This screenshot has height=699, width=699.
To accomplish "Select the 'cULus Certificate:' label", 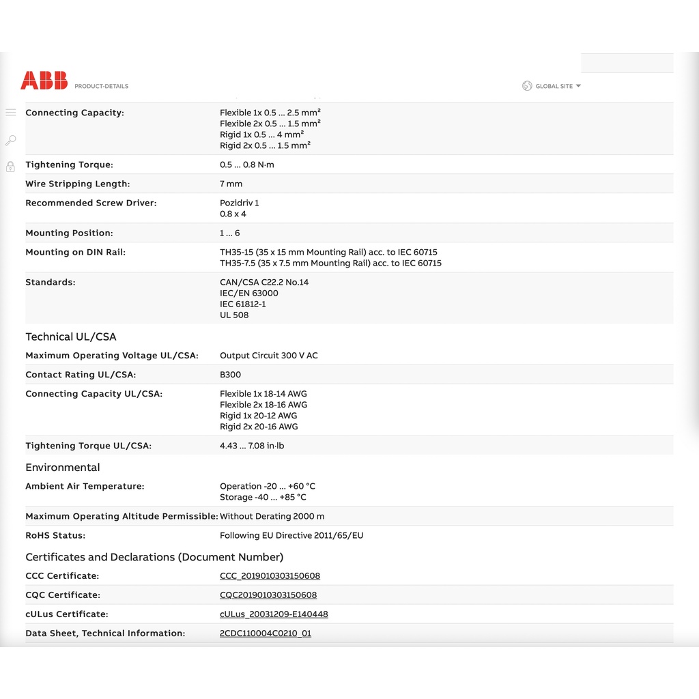I will [67, 614].
